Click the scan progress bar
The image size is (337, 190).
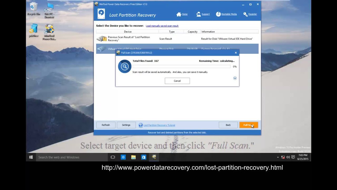point(181,66)
